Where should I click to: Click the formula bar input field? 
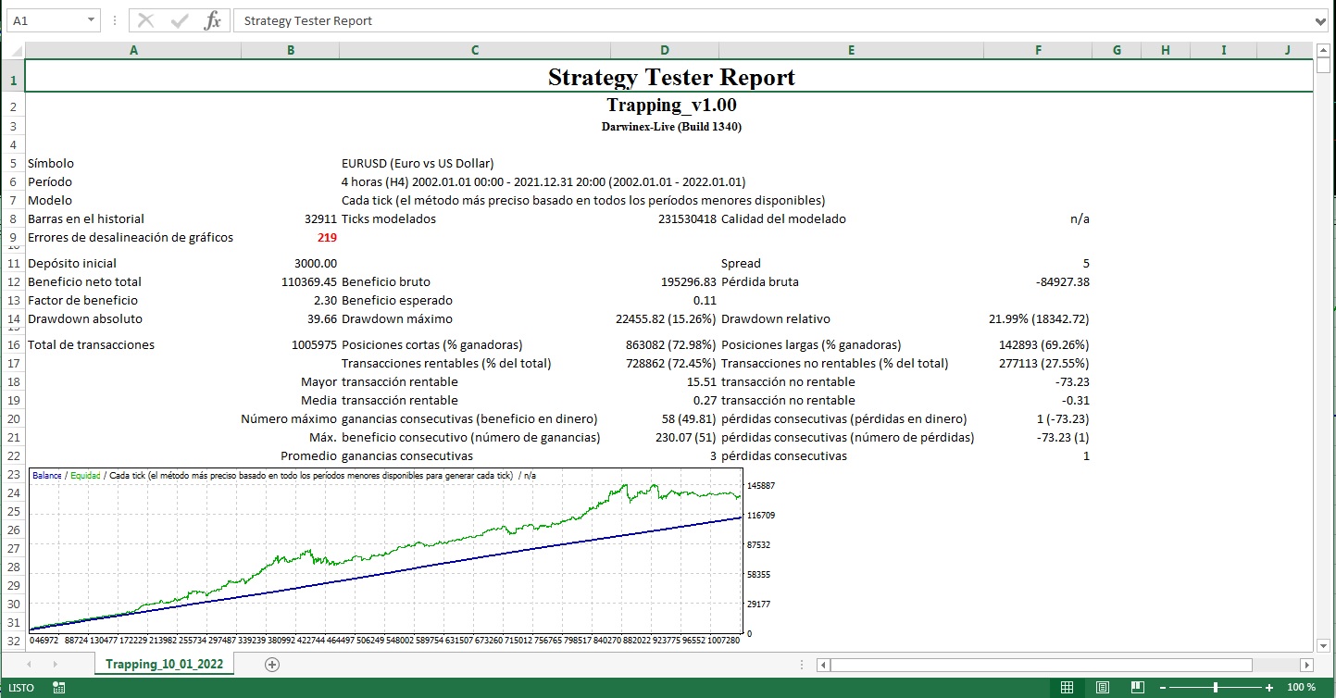point(741,20)
